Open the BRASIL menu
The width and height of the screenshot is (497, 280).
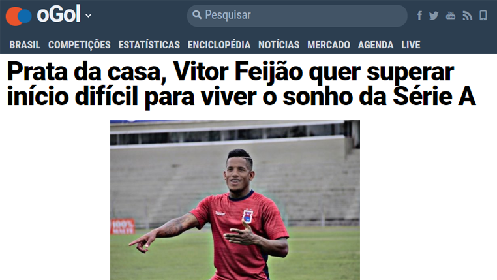(x=25, y=45)
